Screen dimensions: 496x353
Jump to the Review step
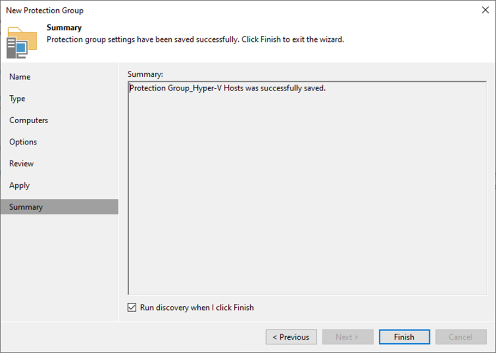click(x=22, y=163)
